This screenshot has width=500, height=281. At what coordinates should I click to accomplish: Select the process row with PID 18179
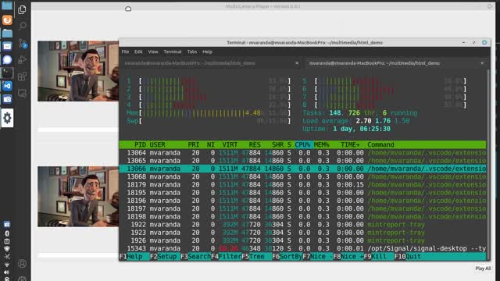pyautogui.click(x=302, y=184)
